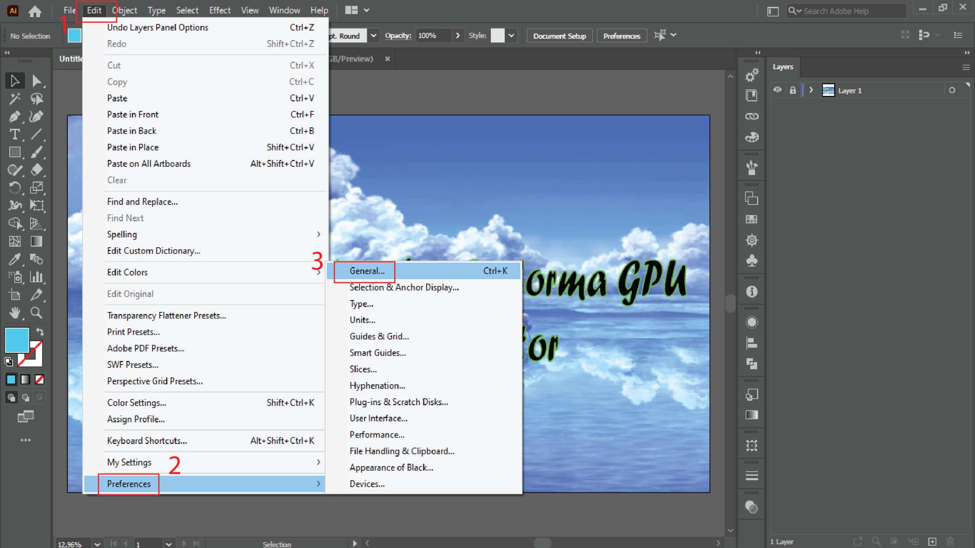This screenshot has width=975, height=548.
Task: Click the Home icon
Action: point(35,11)
